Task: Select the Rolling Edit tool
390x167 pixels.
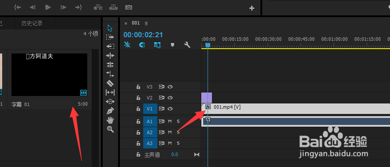Action: [110, 64]
